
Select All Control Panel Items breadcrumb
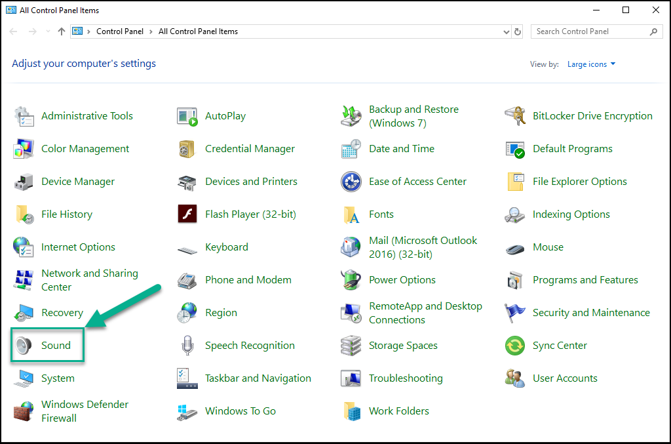pos(198,31)
